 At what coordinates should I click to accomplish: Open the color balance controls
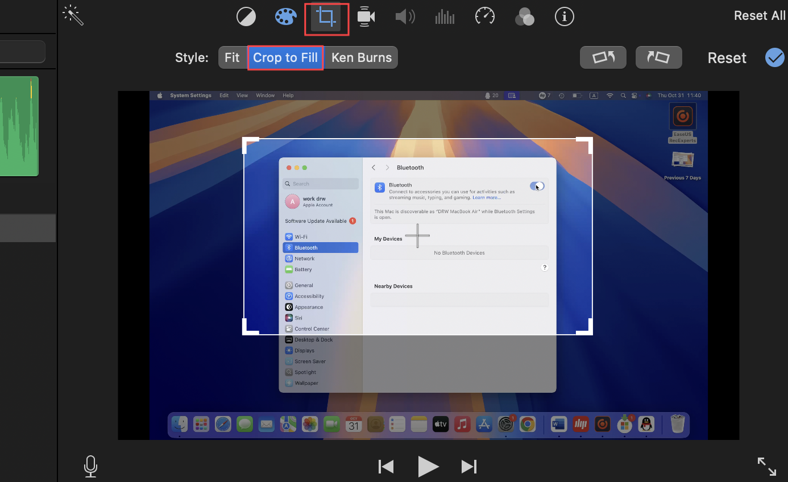pos(246,16)
